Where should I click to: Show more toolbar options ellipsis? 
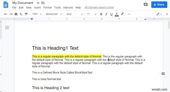pos(129,14)
